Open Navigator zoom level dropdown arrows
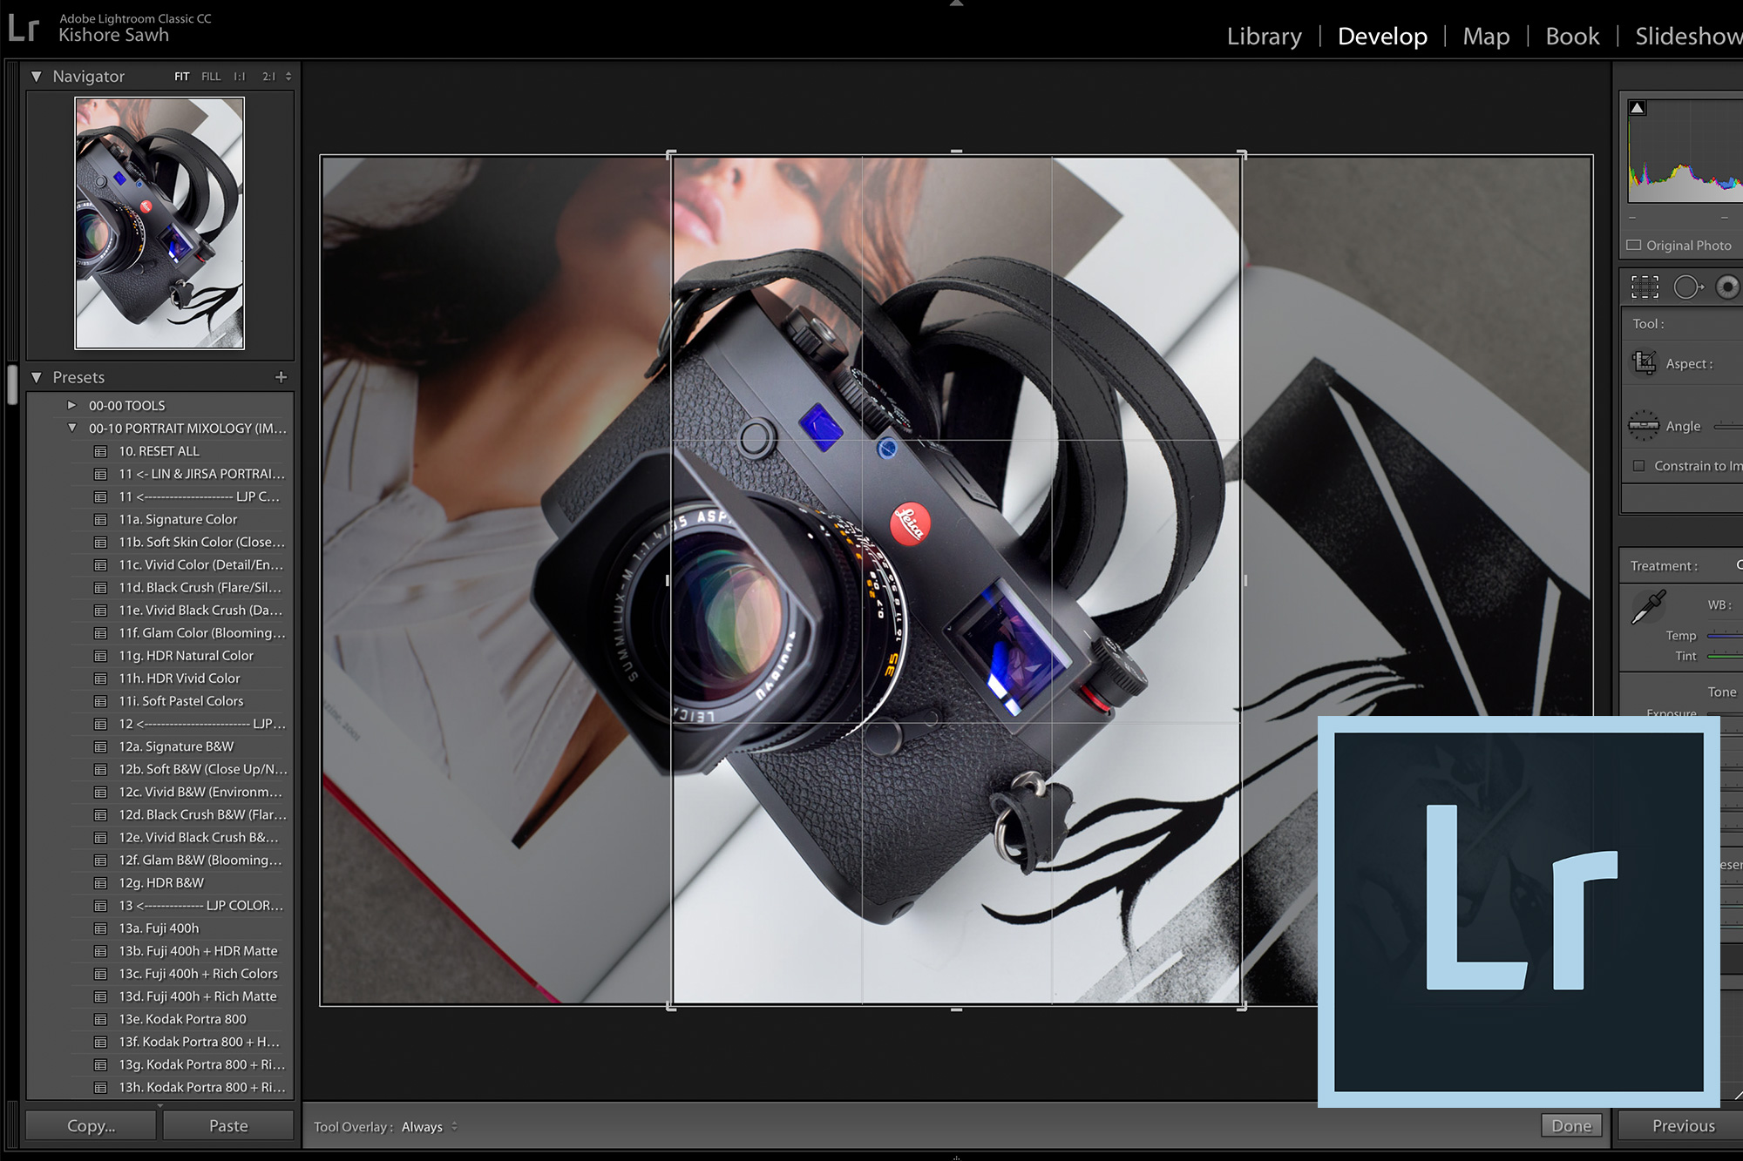1743x1161 pixels. (288, 77)
